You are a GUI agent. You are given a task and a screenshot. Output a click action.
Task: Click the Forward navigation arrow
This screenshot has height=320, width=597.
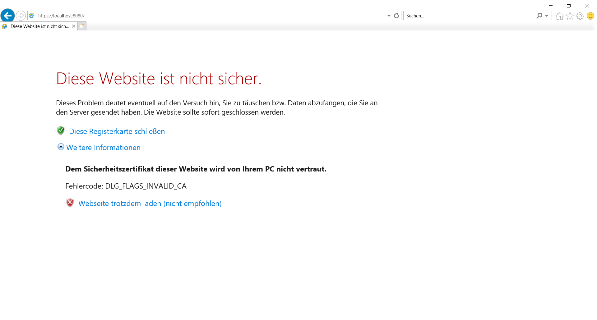(21, 16)
